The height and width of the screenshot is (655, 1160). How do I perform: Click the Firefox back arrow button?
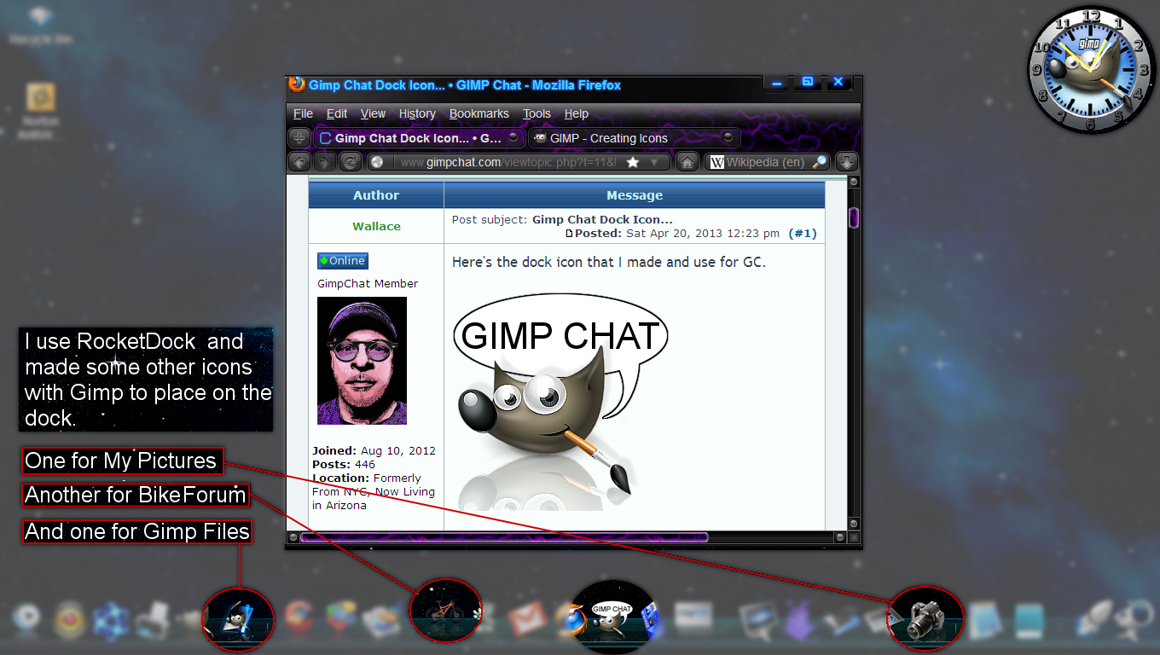[299, 161]
